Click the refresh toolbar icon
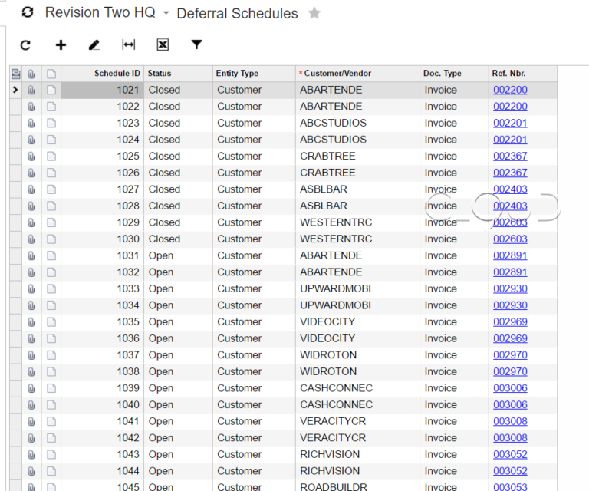 (25, 45)
